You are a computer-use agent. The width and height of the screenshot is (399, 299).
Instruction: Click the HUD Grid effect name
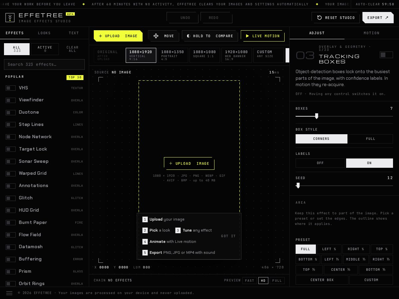(x=29, y=210)
